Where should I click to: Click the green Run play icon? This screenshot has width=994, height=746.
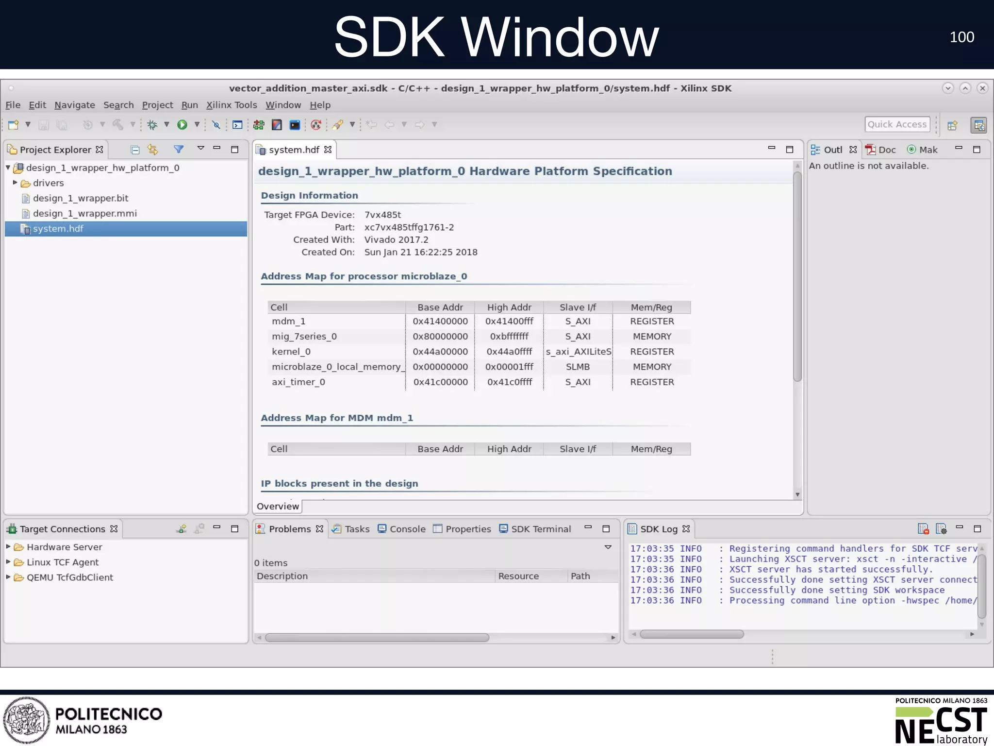pos(182,125)
